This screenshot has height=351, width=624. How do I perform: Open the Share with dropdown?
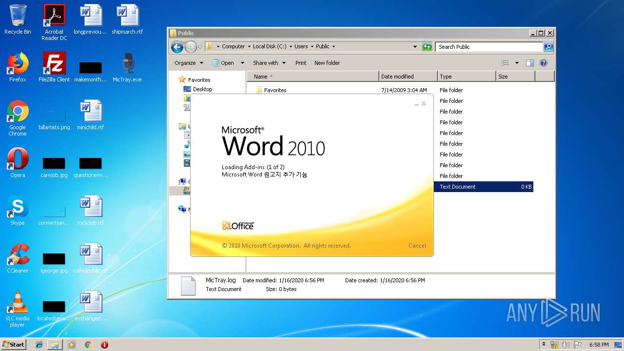pyautogui.click(x=269, y=63)
